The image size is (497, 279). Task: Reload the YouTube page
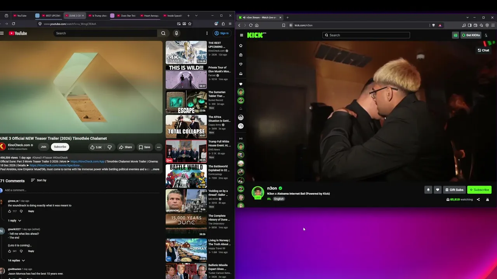click(x=13, y=24)
